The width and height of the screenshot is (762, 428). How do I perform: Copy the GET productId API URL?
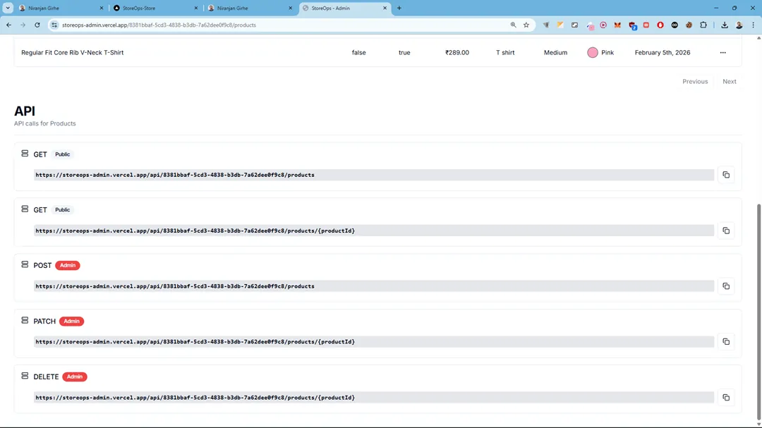pyautogui.click(x=726, y=231)
